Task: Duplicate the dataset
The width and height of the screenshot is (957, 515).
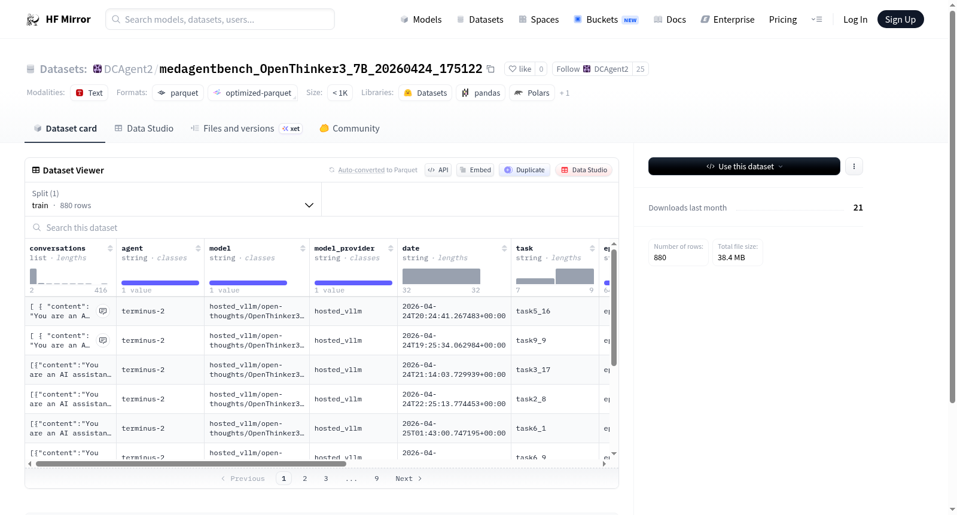Action: point(525,170)
